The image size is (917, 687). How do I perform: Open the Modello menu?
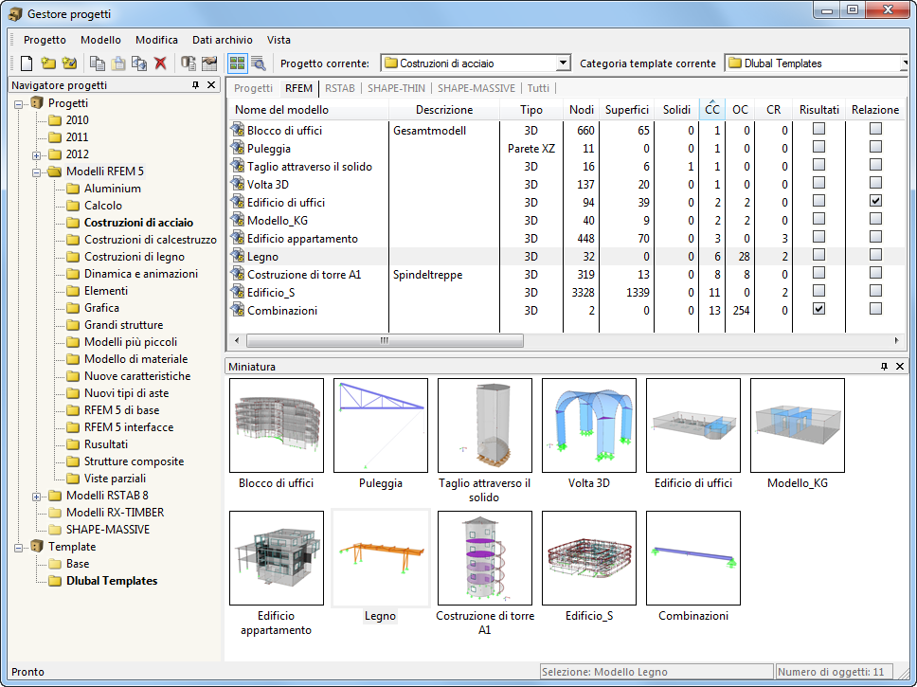100,40
